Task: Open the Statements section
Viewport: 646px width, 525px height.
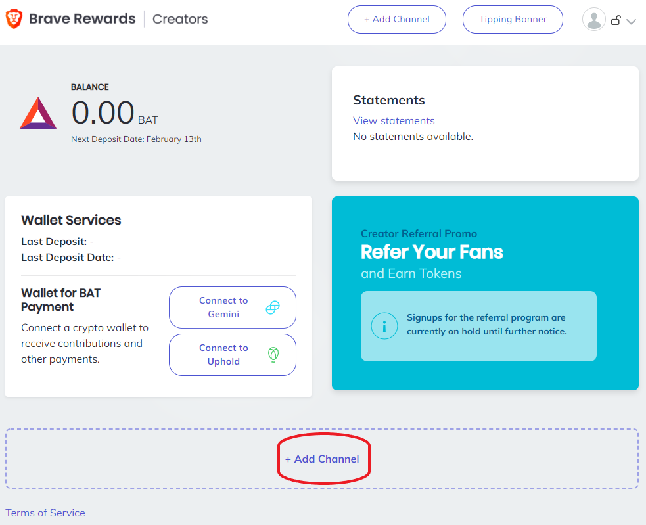Action: (389, 100)
